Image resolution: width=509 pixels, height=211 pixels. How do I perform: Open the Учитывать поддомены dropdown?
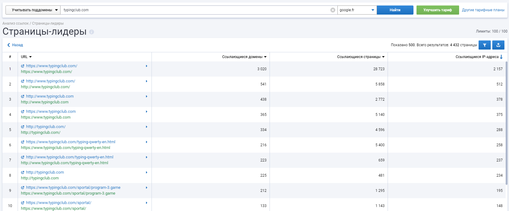33,10
